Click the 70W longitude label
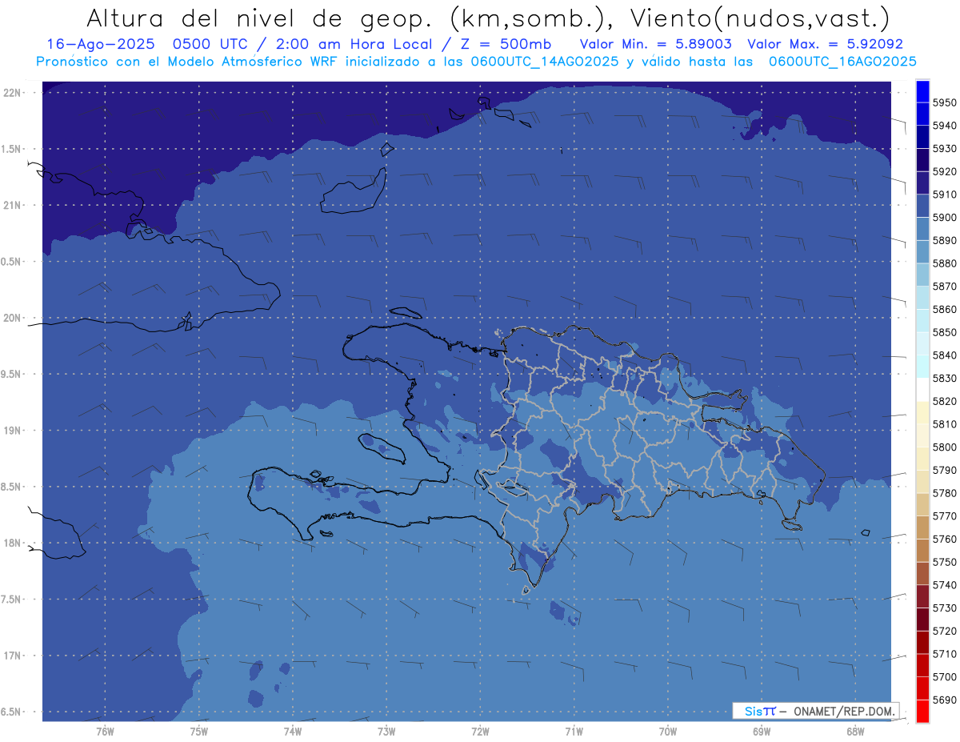The height and width of the screenshot is (742, 960). (668, 732)
